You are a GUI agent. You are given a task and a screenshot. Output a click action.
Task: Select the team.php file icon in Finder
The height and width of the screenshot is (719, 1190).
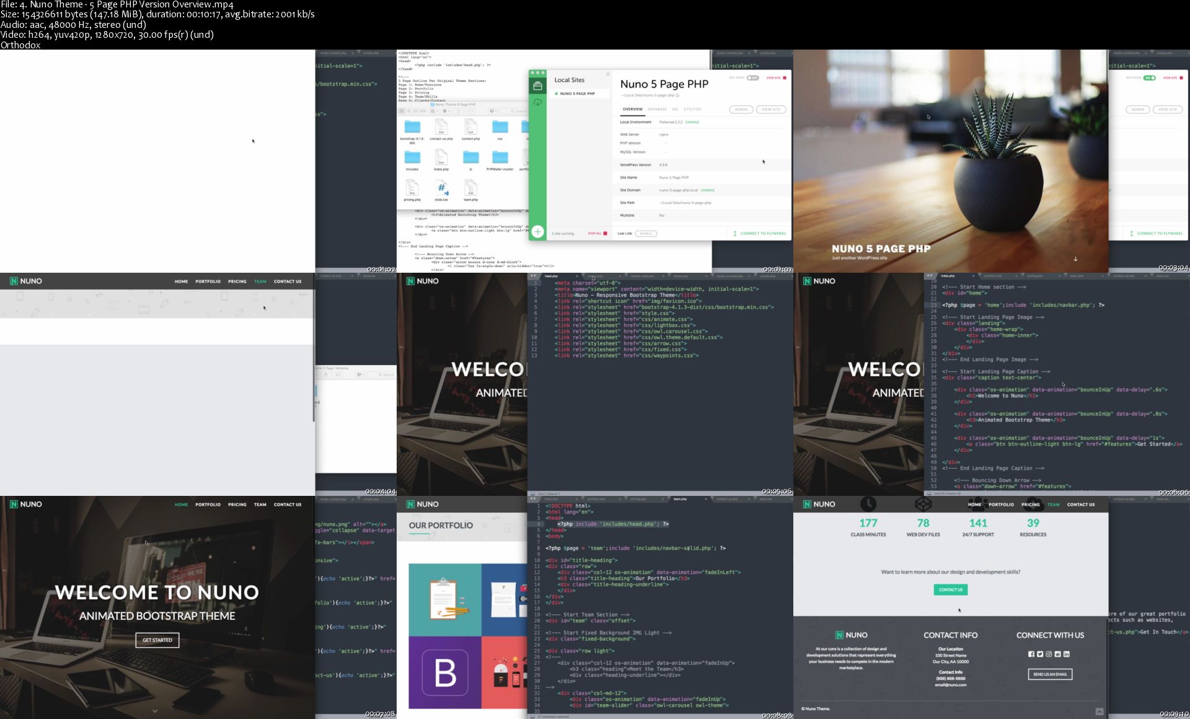pos(470,188)
